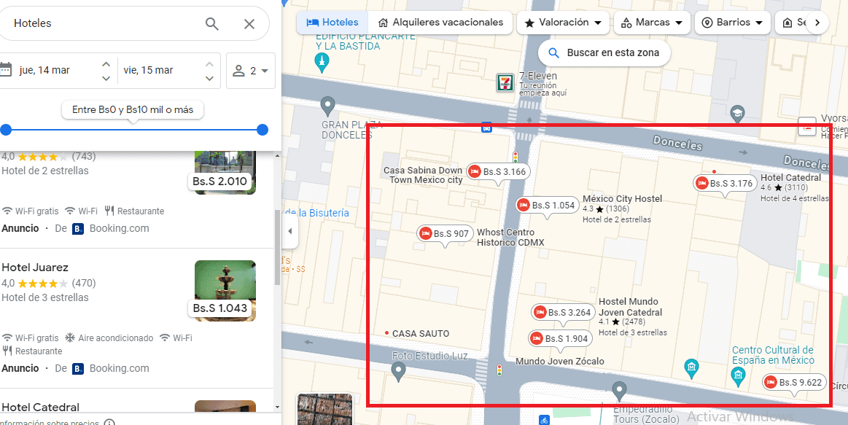Click the graduation cap school pin

coord(738,114)
